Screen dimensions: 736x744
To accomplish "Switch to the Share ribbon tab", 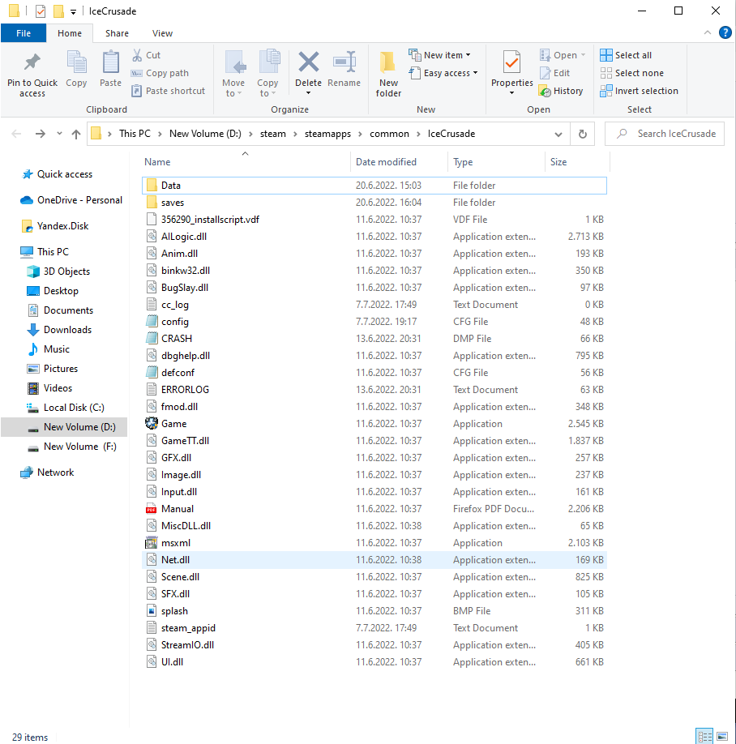I will (117, 33).
